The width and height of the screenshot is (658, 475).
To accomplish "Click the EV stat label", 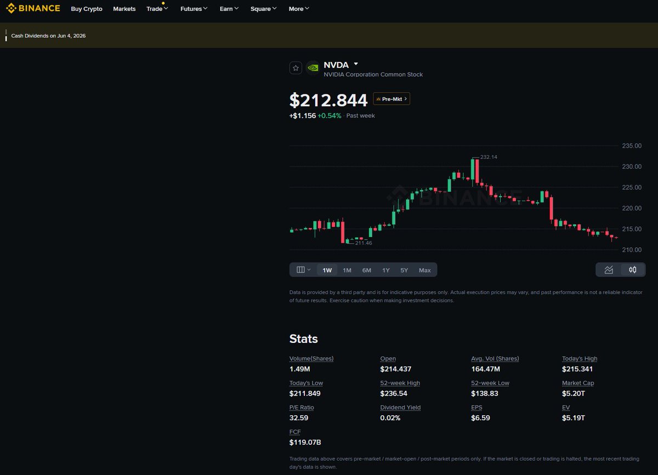I will point(566,408).
